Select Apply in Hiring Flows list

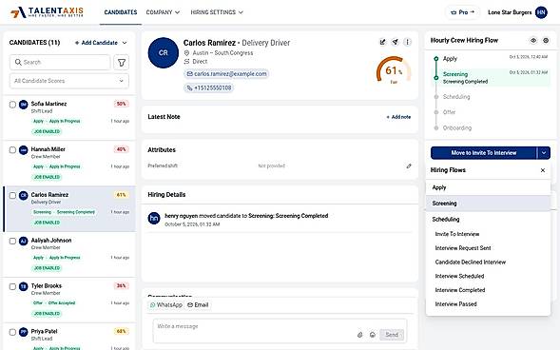point(488,187)
